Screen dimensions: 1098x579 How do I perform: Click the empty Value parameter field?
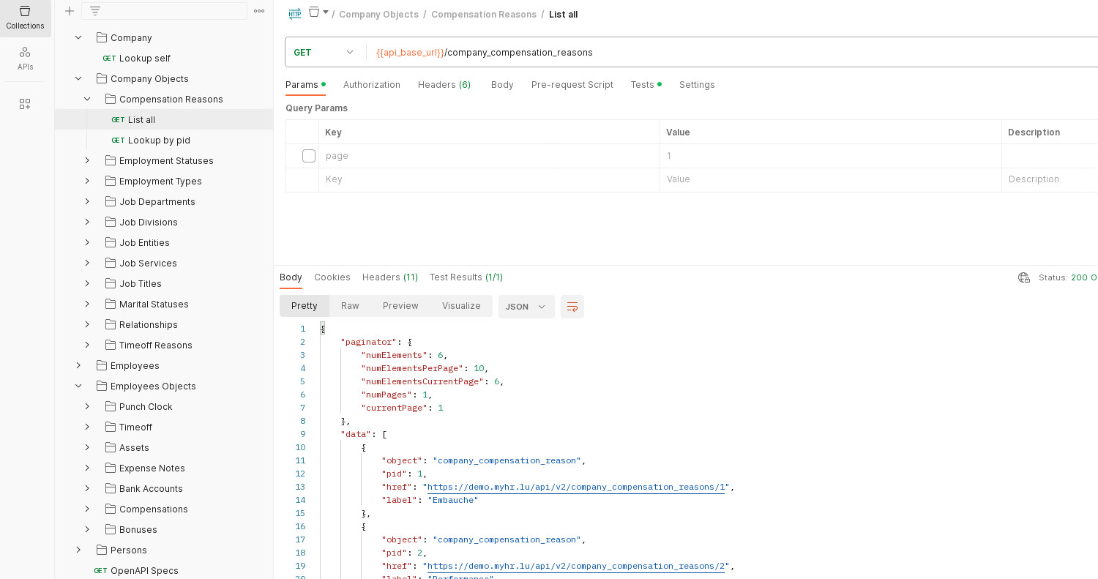(x=831, y=179)
